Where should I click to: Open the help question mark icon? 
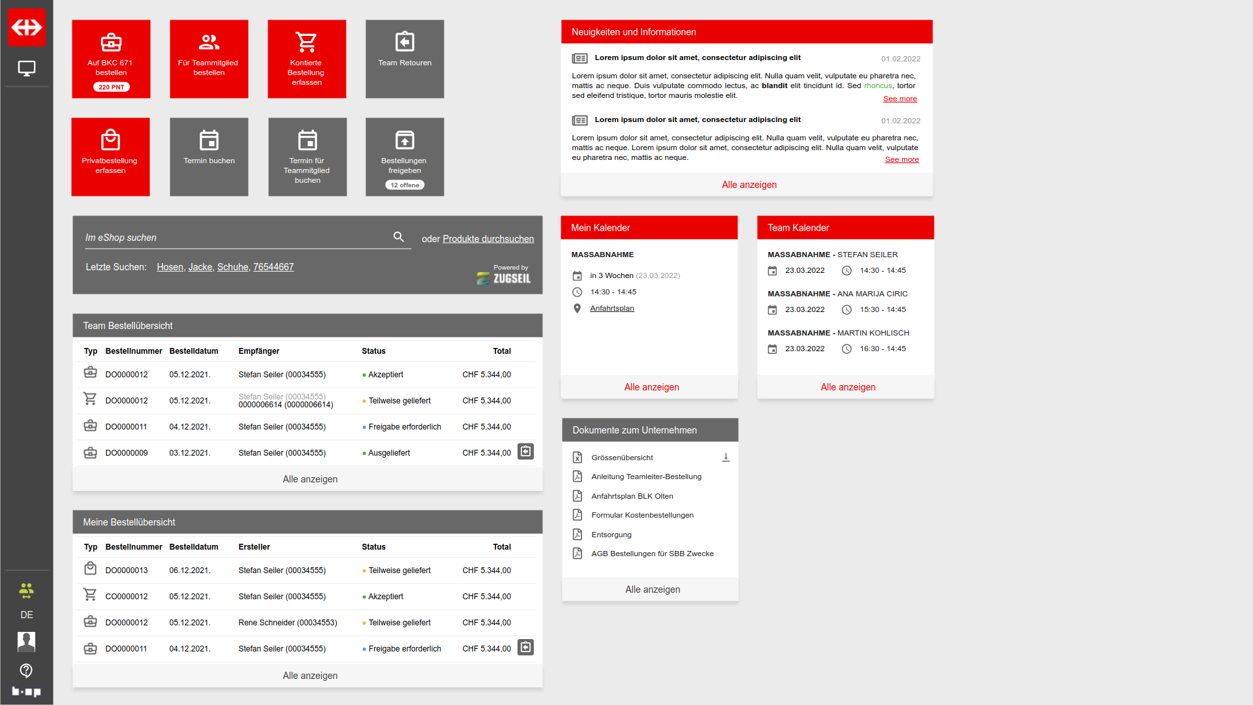[x=26, y=670]
